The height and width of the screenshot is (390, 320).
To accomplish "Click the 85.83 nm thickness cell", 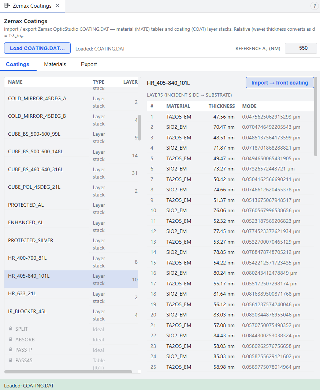I will coord(224,356).
